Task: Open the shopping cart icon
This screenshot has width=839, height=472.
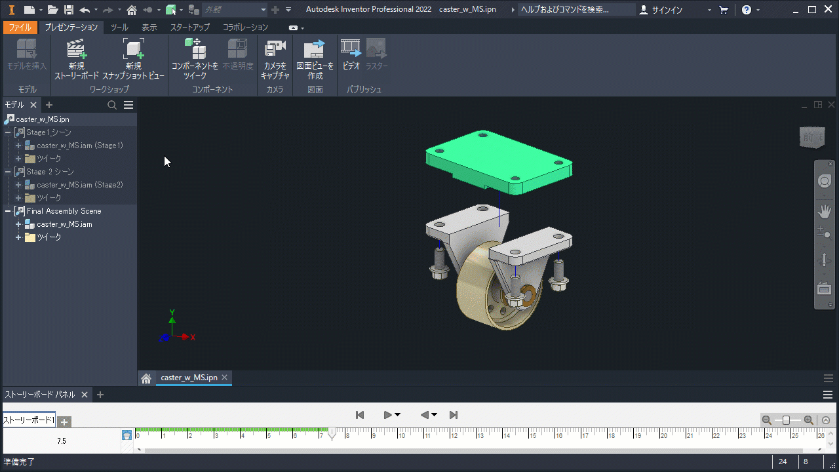Action: pyautogui.click(x=724, y=10)
